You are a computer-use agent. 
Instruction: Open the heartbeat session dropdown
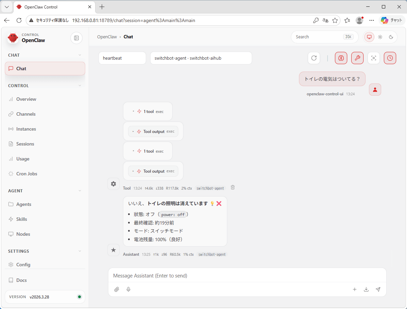(x=122, y=58)
